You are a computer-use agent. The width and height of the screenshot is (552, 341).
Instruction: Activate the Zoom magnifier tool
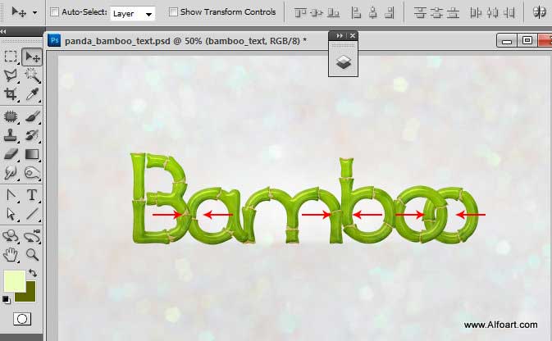[33, 255]
